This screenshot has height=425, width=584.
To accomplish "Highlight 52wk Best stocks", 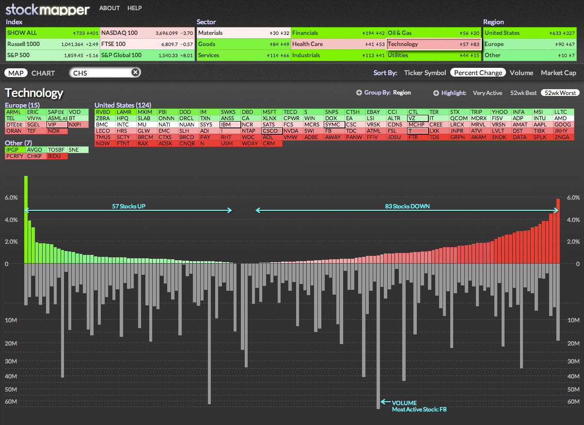I will tap(522, 93).
